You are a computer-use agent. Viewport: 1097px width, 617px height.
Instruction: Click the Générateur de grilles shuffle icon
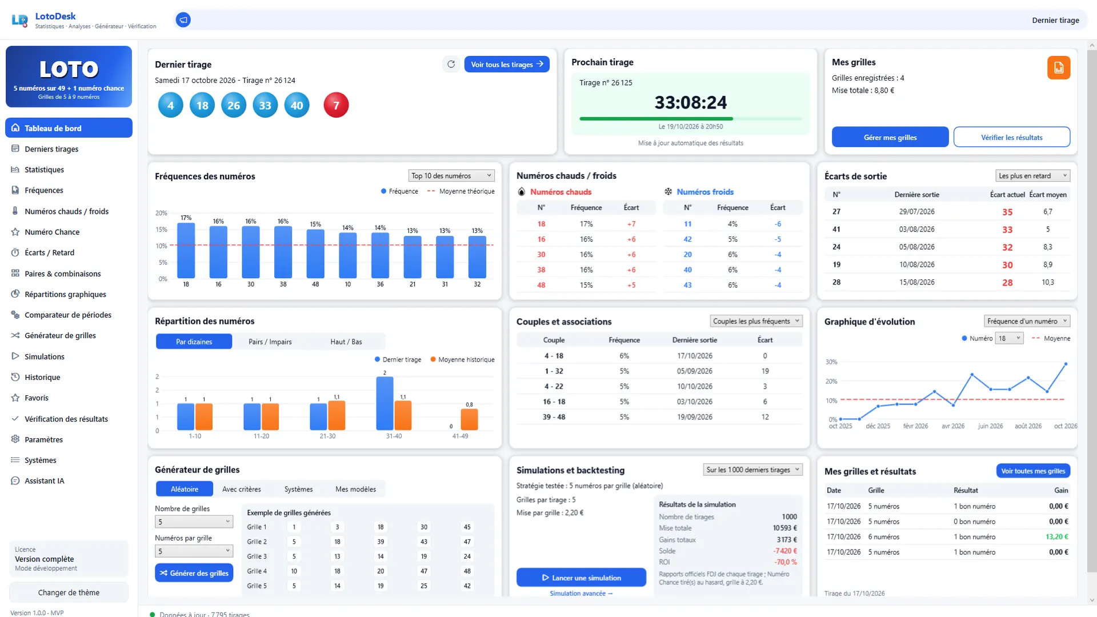[15, 335]
